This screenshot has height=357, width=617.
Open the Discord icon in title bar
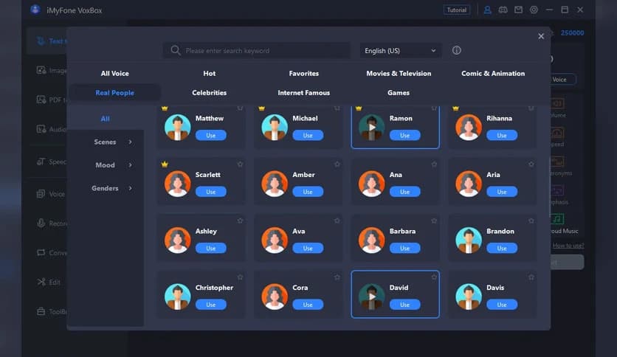click(503, 10)
